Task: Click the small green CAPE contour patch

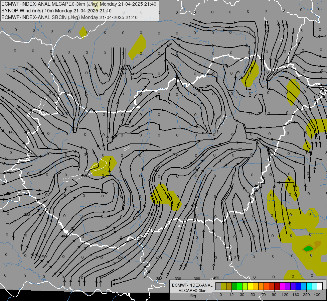Action: point(308,248)
